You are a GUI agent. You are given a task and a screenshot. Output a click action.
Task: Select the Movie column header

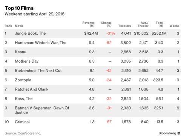tap(19, 26)
